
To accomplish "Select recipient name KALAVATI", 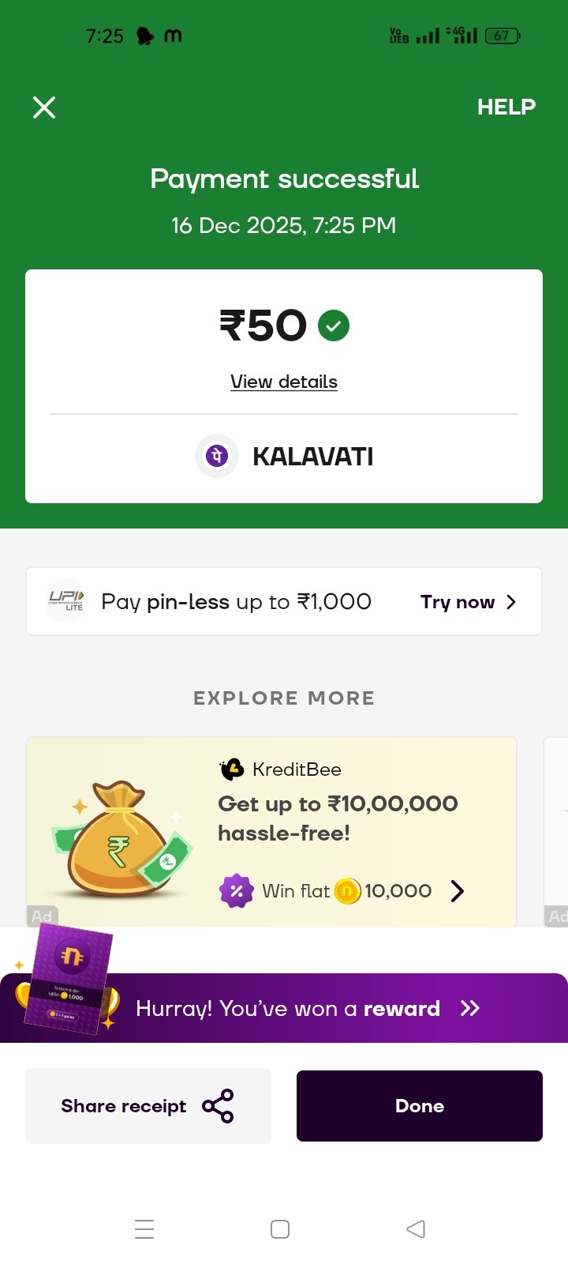I will pos(313,457).
